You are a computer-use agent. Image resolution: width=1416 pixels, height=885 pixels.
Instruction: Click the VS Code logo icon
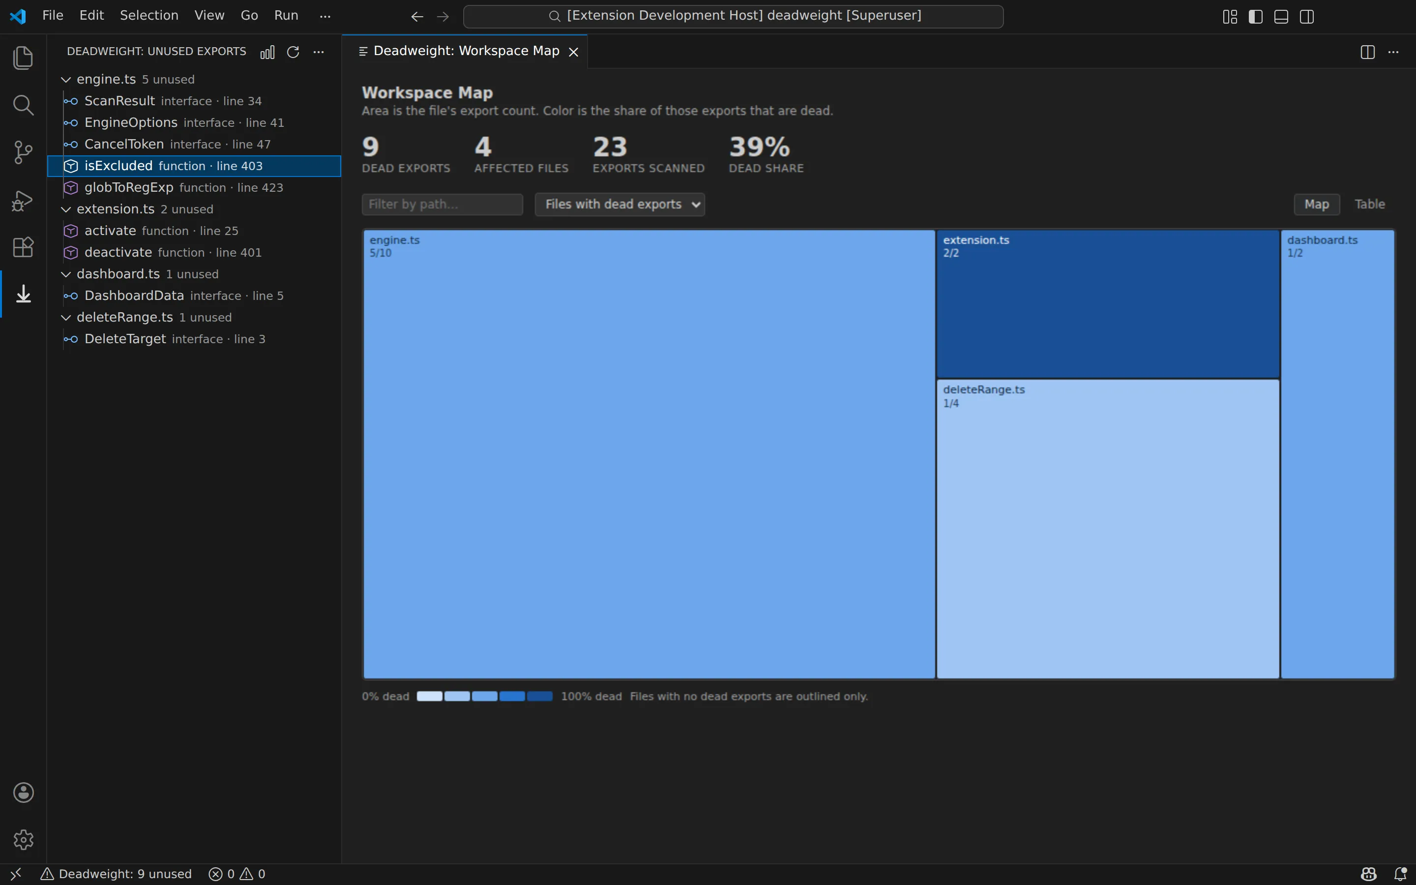click(x=18, y=16)
